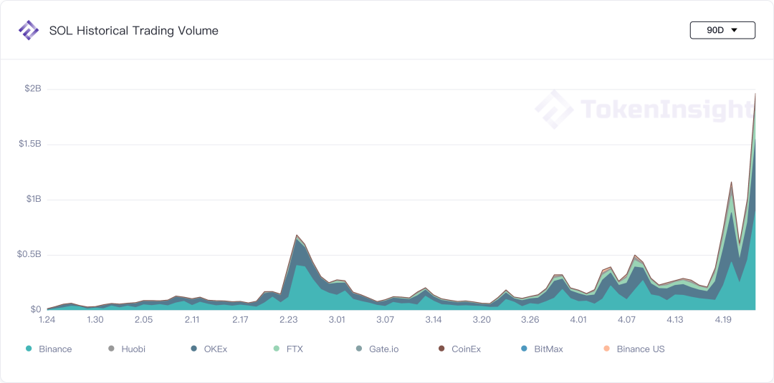774x383 pixels.
Task: Open the 90D time range dropdown
Action: pos(722,30)
